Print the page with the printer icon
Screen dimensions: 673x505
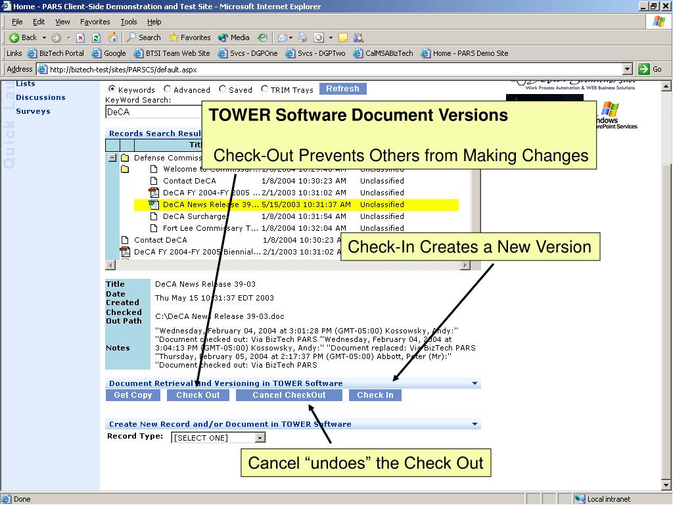303,37
